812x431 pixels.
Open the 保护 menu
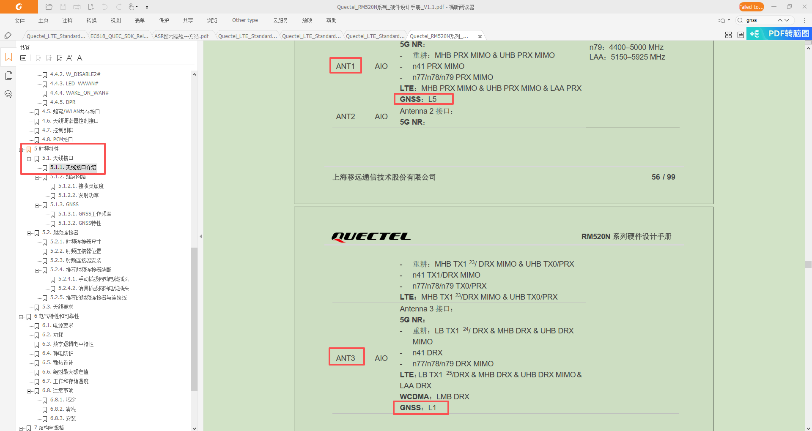(164, 20)
